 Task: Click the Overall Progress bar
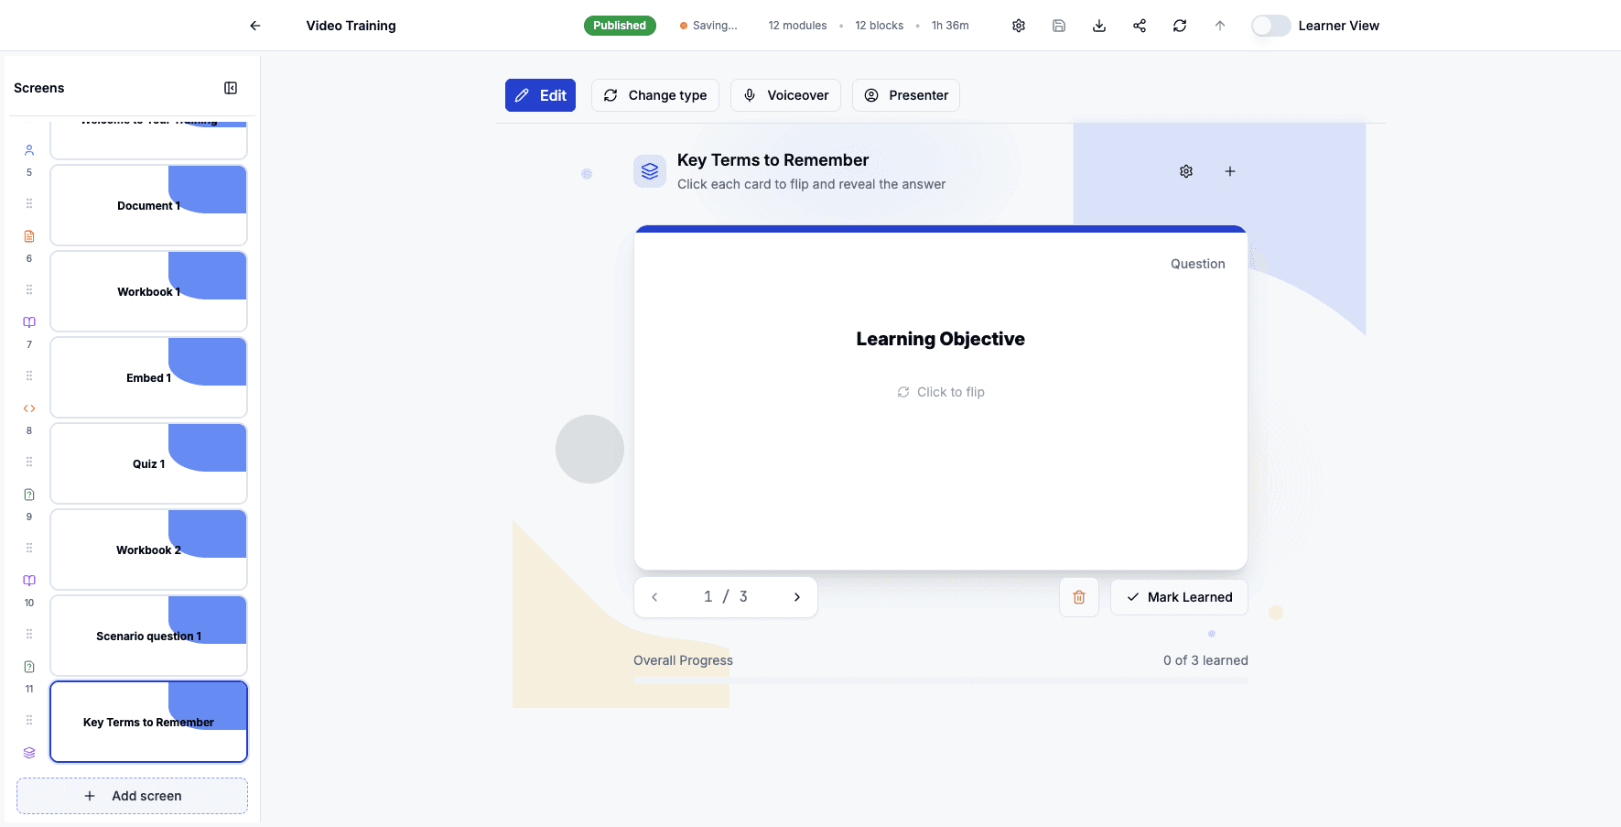pyautogui.click(x=941, y=680)
